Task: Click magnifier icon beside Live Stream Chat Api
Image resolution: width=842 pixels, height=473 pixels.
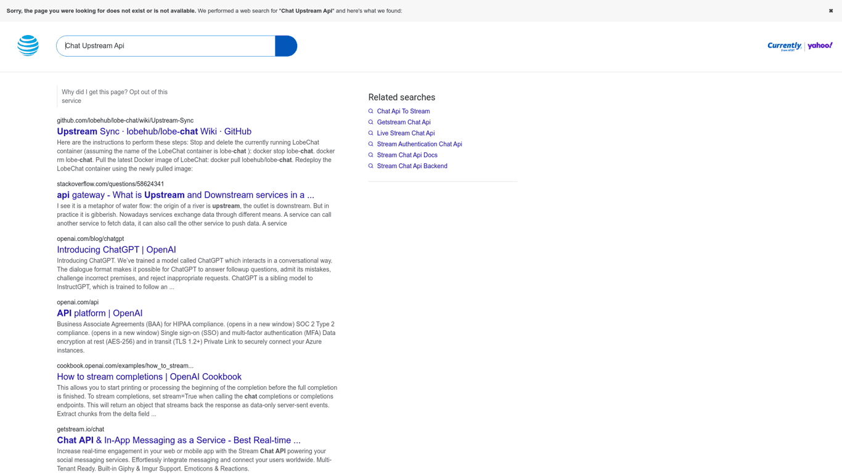Action: pyautogui.click(x=370, y=133)
